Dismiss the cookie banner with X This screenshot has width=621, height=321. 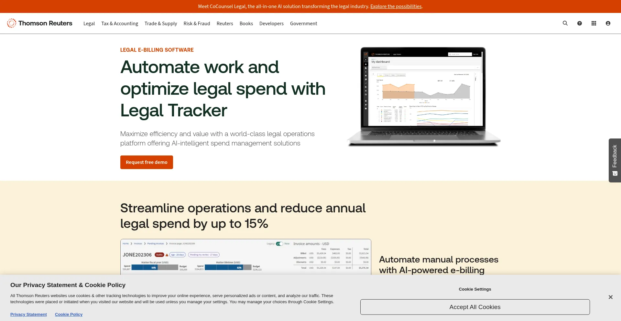pyautogui.click(x=610, y=297)
